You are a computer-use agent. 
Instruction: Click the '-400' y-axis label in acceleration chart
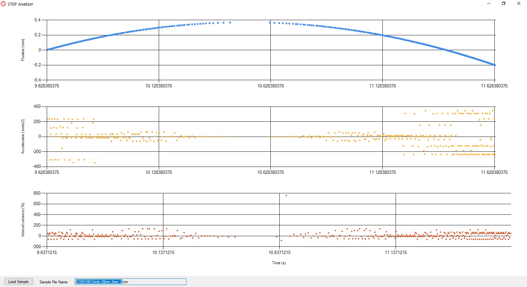[x=37, y=166]
